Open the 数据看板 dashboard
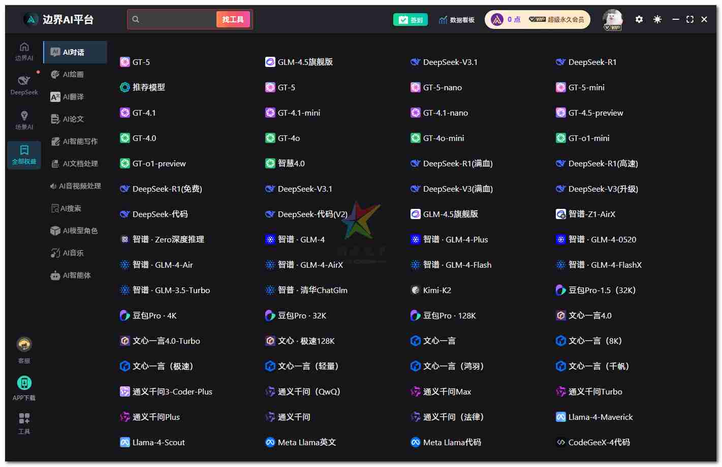Viewport: 722px width, 467px height. (x=456, y=19)
